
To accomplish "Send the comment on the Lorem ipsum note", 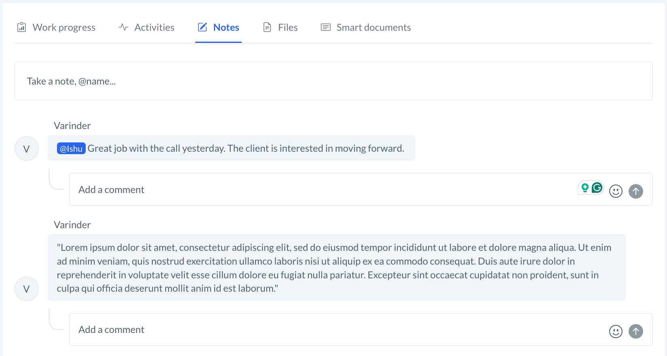I will pos(636,331).
